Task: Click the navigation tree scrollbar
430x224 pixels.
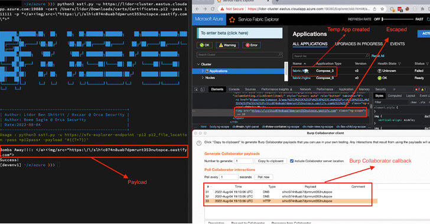Action: [286, 71]
